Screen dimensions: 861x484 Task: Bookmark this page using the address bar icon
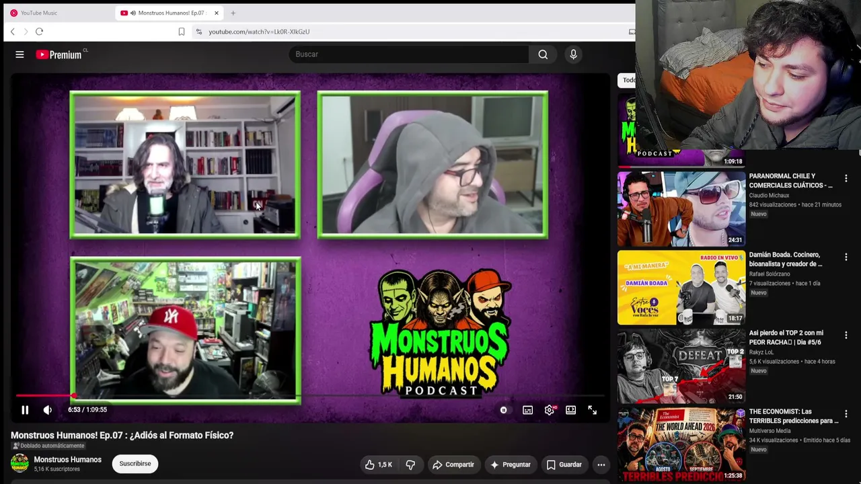coord(182,32)
